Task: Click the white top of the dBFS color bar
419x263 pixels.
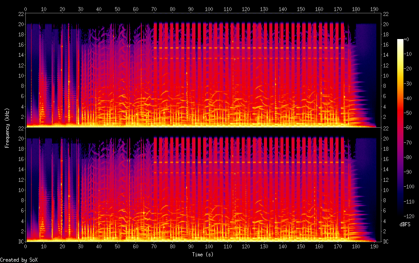Action: point(400,41)
